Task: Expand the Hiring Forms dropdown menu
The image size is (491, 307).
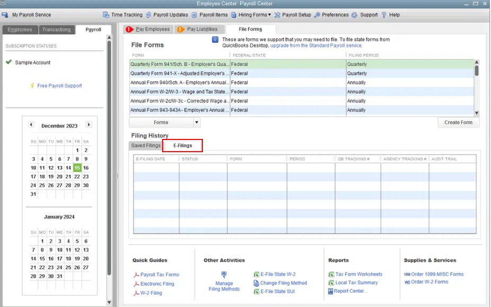Action: pos(269,15)
